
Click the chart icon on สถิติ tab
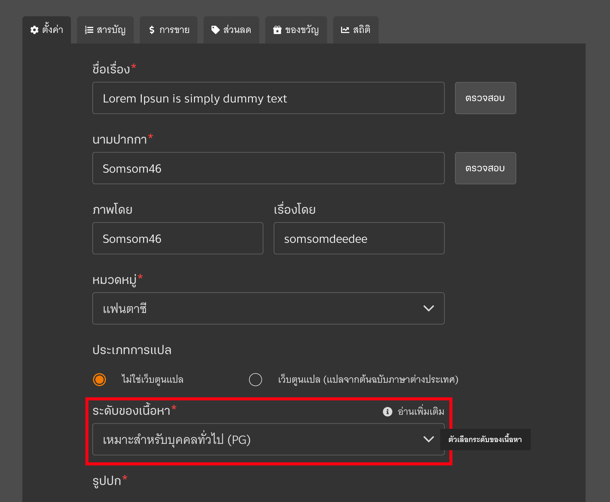coord(345,30)
